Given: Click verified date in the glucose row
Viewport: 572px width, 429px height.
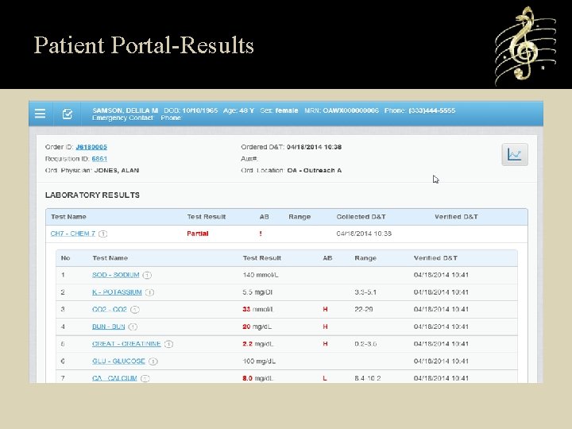Looking at the screenshot, I should 441,361.
